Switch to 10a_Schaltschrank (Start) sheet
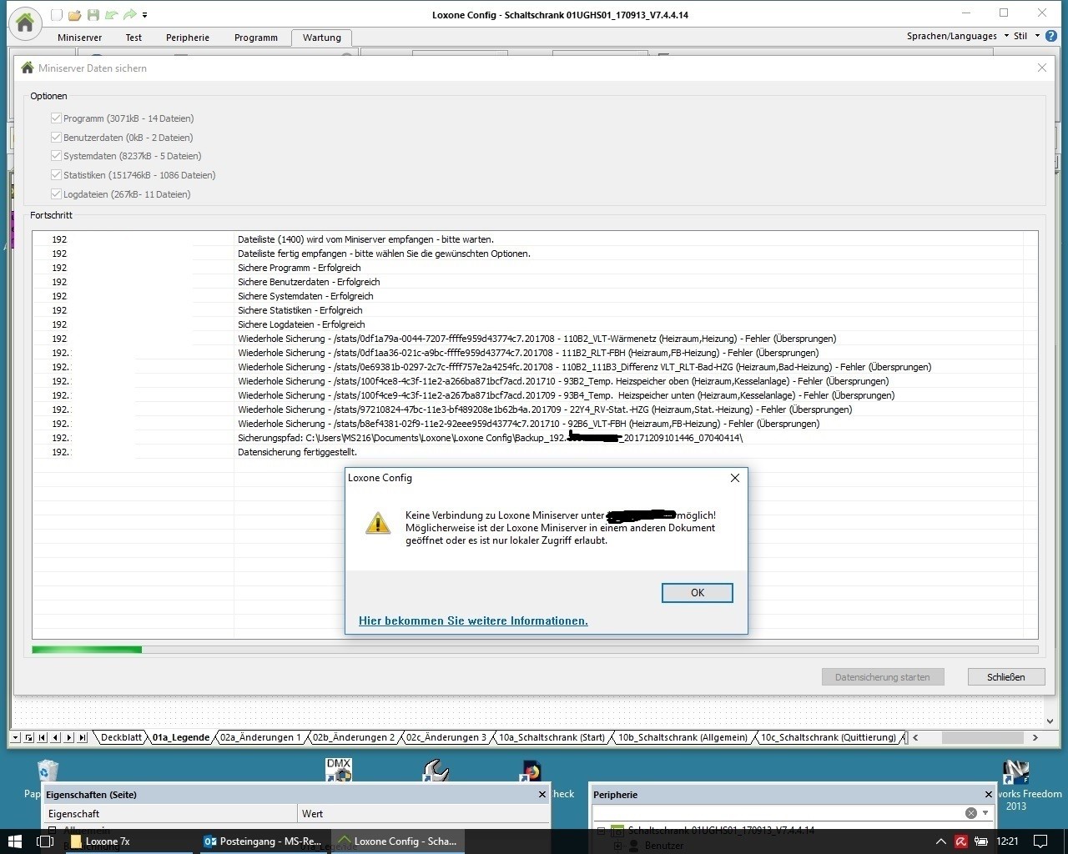This screenshot has height=854, width=1068. click(x=552, y=737)
